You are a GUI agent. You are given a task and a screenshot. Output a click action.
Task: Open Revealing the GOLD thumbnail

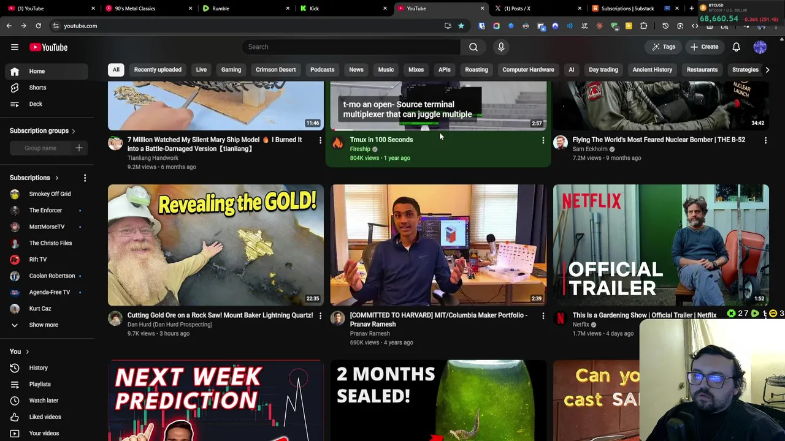click(216, 245)
